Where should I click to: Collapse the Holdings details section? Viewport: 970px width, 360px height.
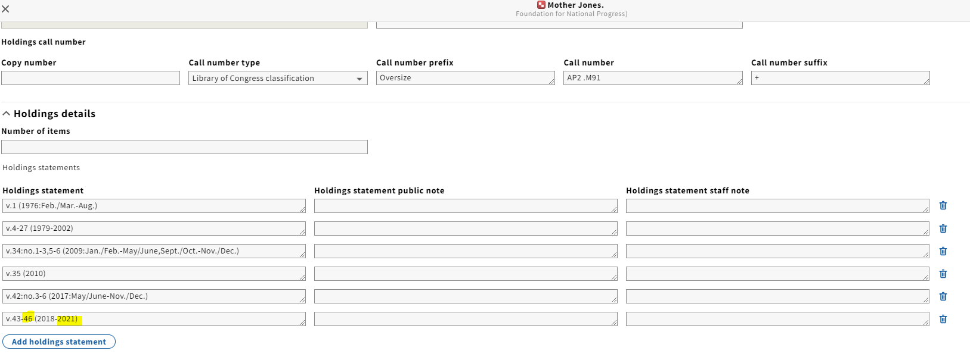tap(48, 114)
